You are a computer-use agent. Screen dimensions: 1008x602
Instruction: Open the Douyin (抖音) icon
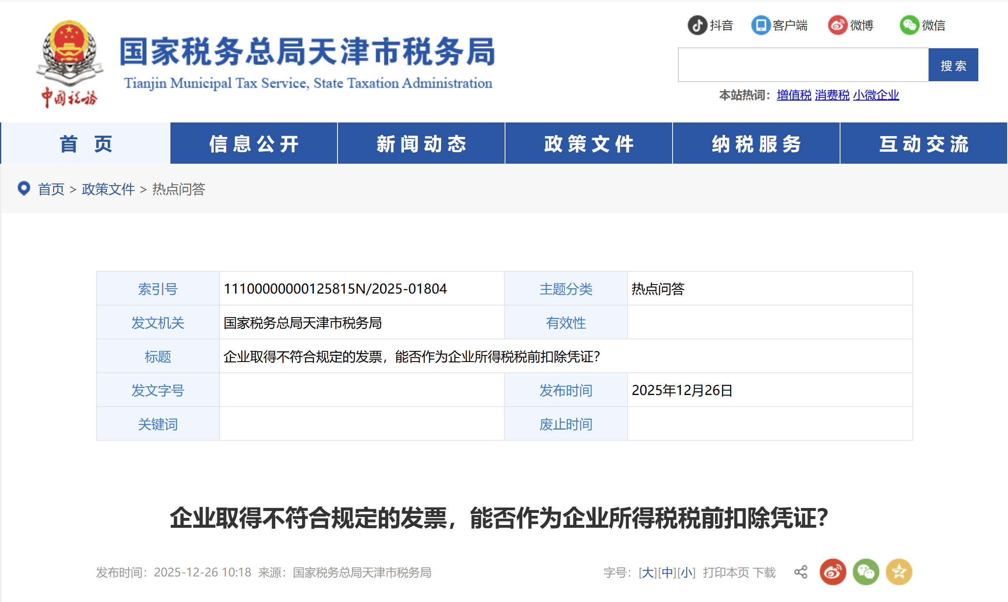[697, 25]
